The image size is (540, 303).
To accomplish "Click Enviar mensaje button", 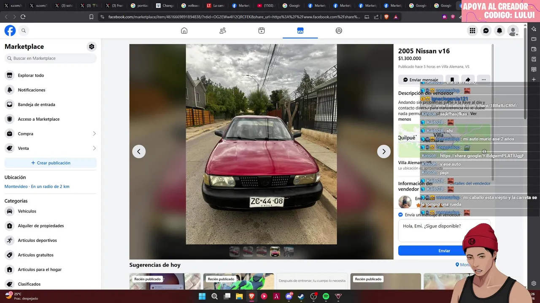I will pos(421,80).
